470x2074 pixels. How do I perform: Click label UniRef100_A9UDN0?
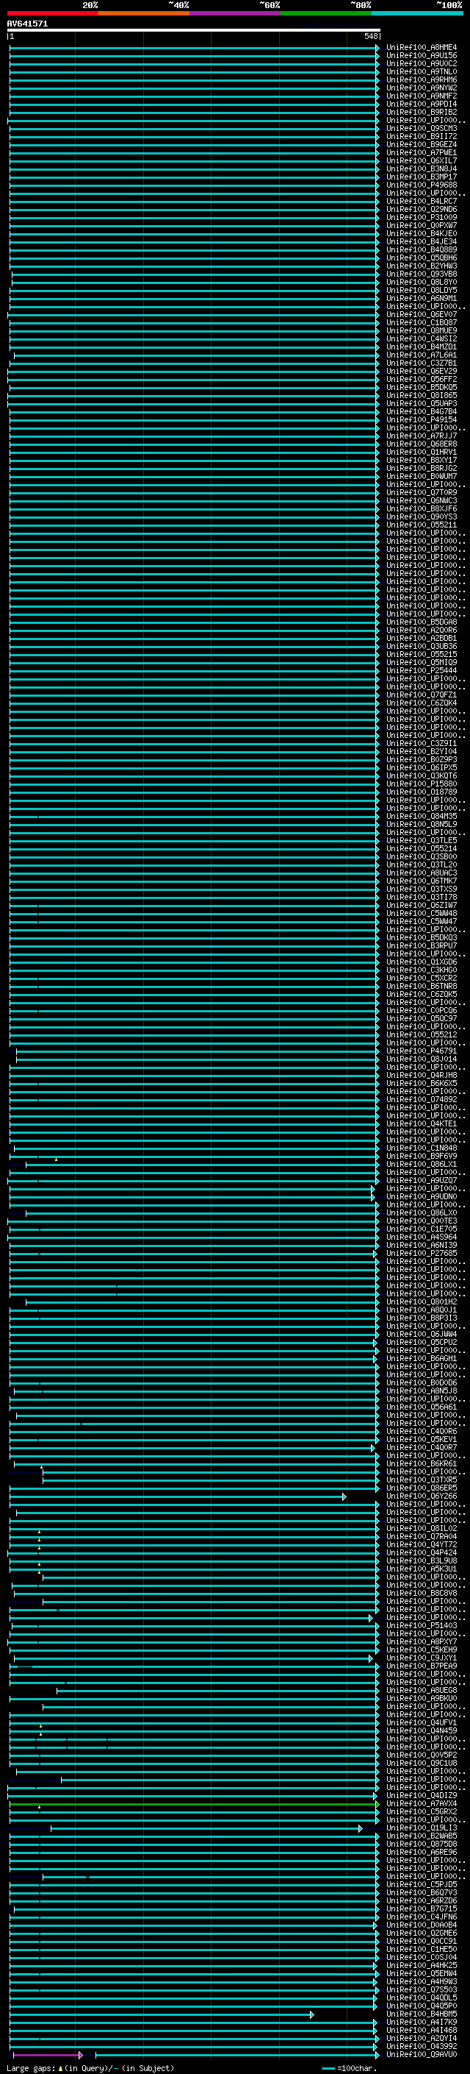[x=421, y=1197]
